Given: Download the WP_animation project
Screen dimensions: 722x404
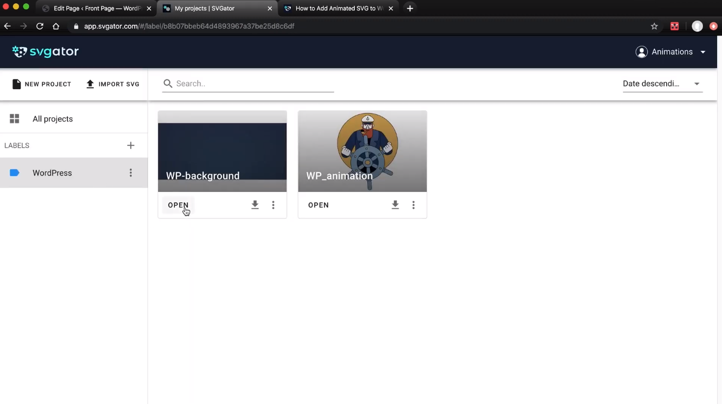Looking at the screenshot, I should (395, 205).
